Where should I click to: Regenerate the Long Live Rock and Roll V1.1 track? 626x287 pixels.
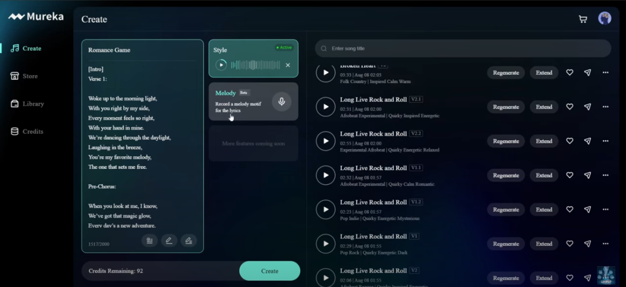click(x=506, y=176)
